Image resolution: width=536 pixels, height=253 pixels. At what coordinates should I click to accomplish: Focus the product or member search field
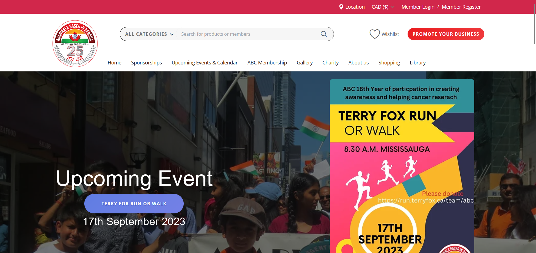248,34
